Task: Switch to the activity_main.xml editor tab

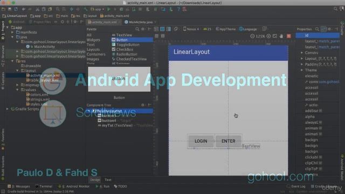Action: click(104, 22)
